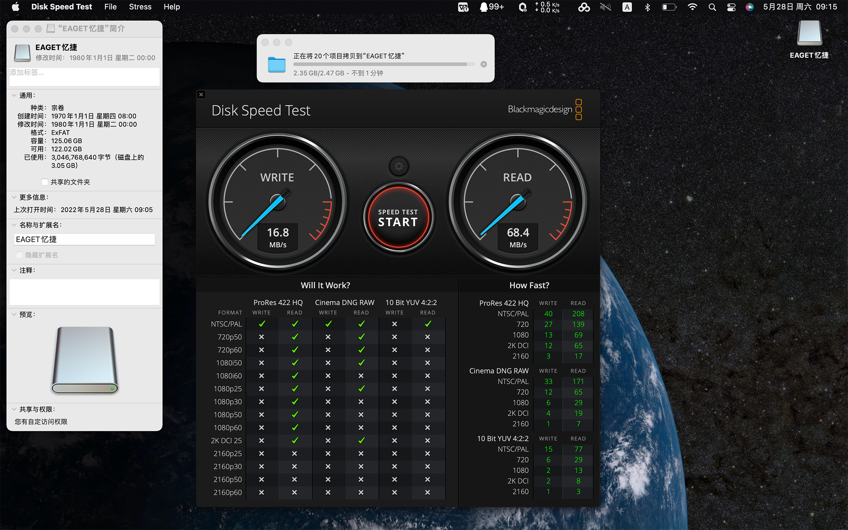This screenshot has height=530, width=848.
Task: Toggle the 隐藏扩展名 checkbox
Action: coord(19,255)
